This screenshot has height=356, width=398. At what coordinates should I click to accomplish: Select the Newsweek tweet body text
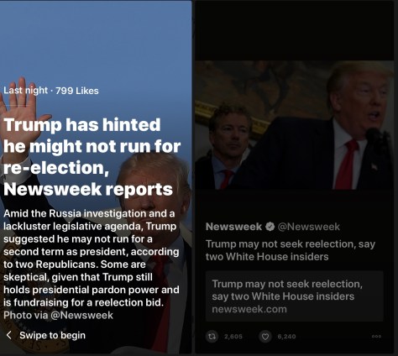pyautogui.click(x=291, y=250)
